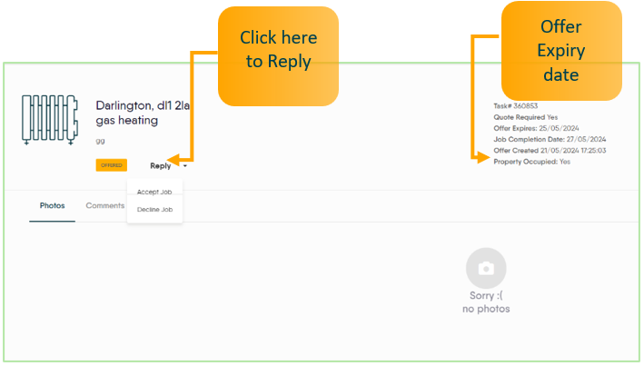Click the small arrow beside Reply

coord(185,166)
